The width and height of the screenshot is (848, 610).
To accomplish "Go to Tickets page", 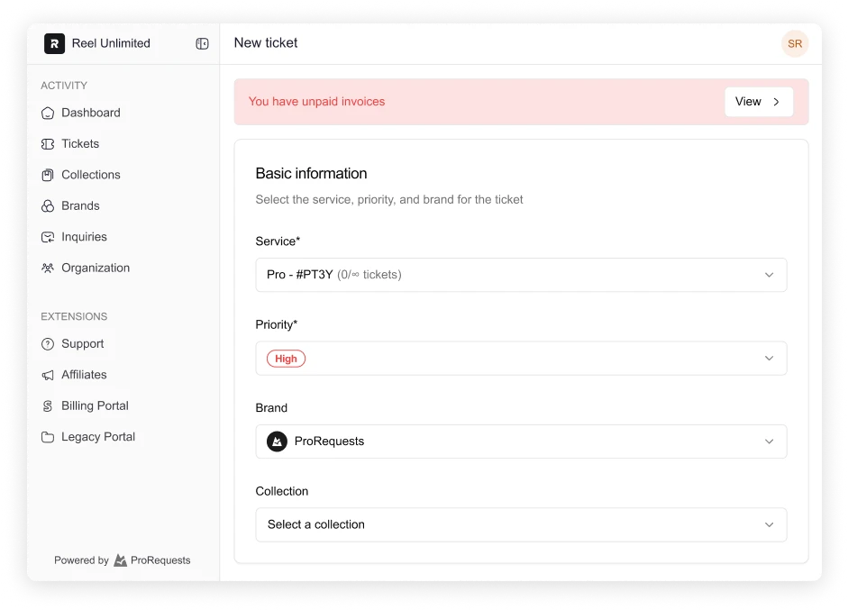I will click(80, 144).
